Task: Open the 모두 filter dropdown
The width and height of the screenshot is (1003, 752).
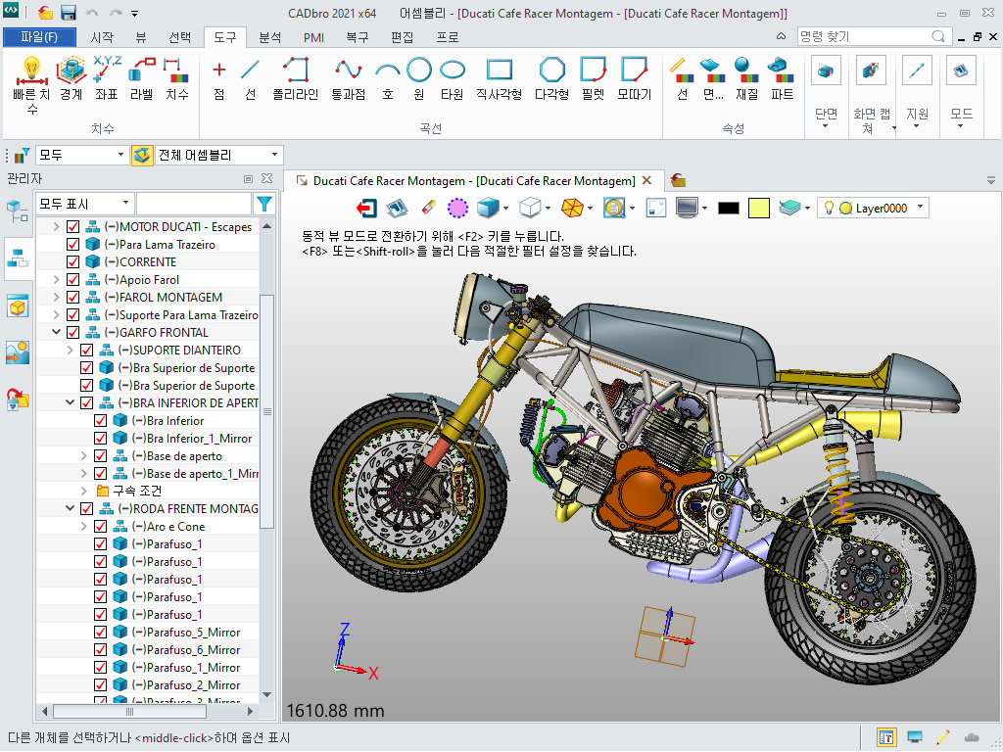Action: point(81,155)
